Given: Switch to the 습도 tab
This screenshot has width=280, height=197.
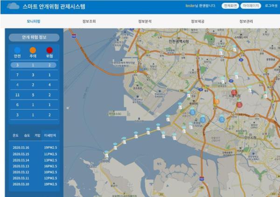Looking at the screenshot, I should (x=27, y=134).
